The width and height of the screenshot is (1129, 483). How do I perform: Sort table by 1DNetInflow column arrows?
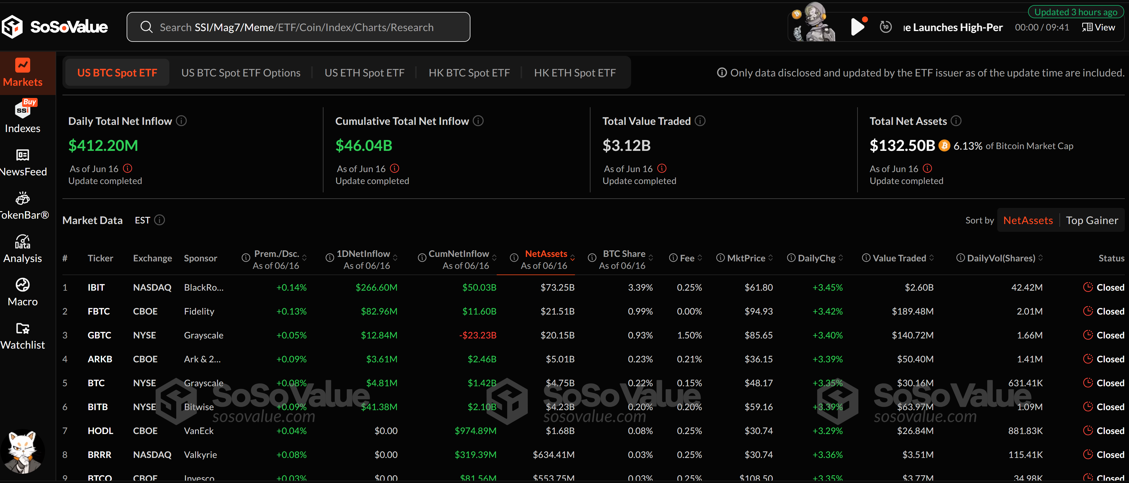pos(395,258)
